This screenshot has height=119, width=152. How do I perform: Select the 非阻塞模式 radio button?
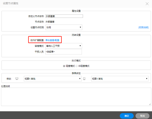[x=77, y=66]
